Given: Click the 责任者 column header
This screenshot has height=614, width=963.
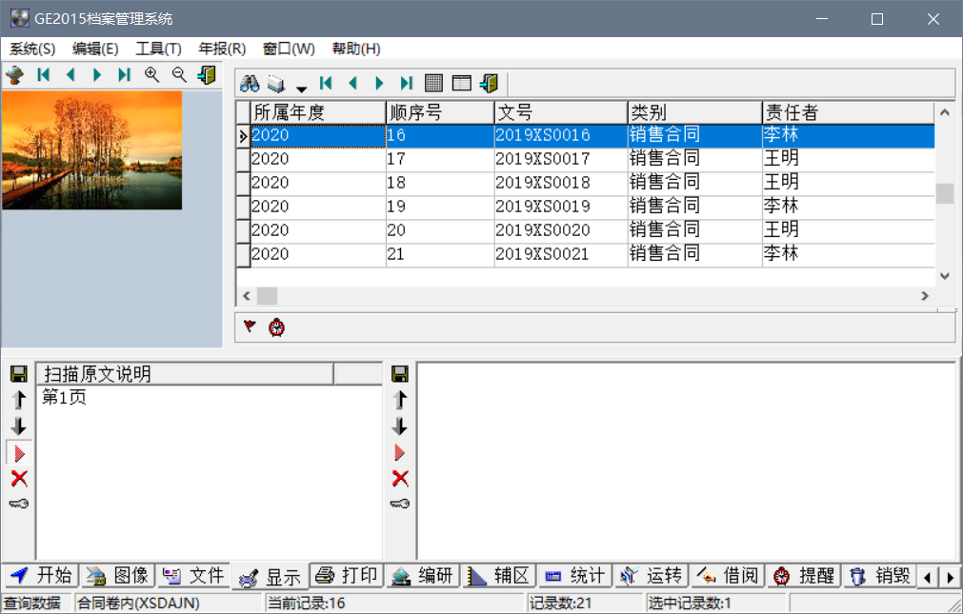Looking at the screenshot, I should [848, 112].
